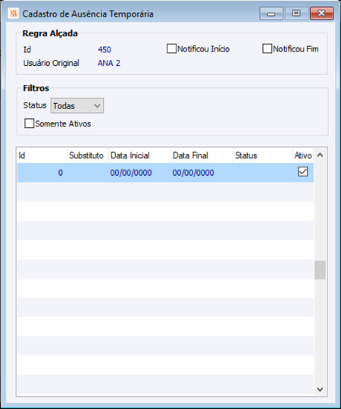Click the vertical scrollbar thumb
This screenshot has width=341, height=409.
(320, 270)
